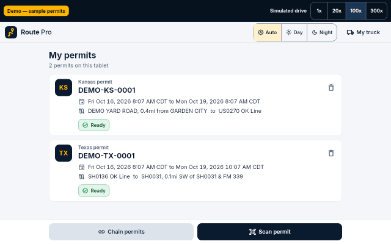The image size is (391, 244).
Task: Set simulated drive speed to 300x
Action: click(376, 11)
